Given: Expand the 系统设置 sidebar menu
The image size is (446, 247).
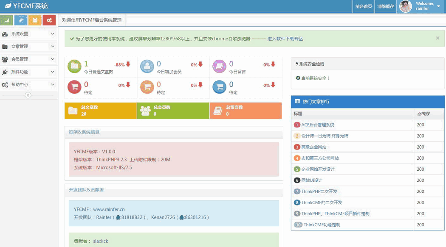Looking at the screenshot, I should tap(28, 34).
